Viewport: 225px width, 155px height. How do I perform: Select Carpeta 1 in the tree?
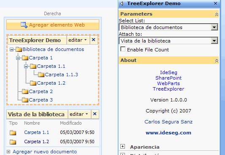click(41, 58)
